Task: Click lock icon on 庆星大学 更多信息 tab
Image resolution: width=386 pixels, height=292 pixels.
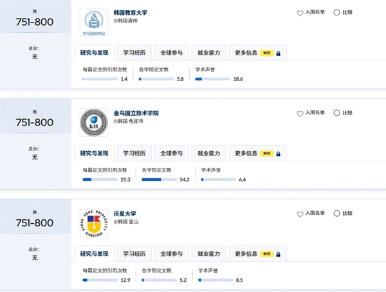Action: point(278,254)
